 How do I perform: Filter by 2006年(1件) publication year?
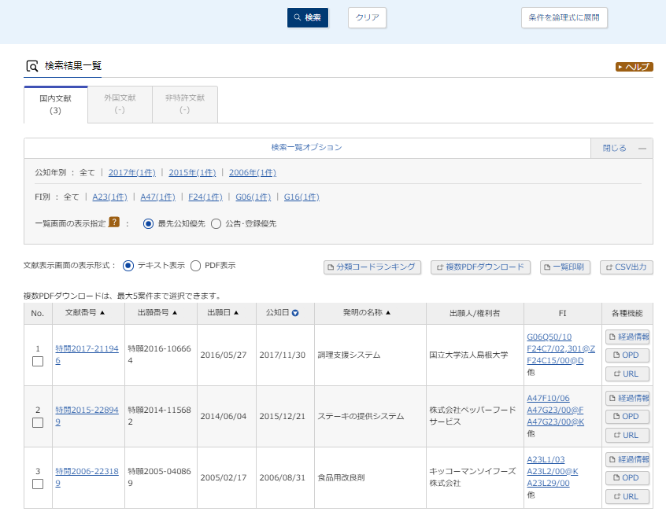[253, 173]
